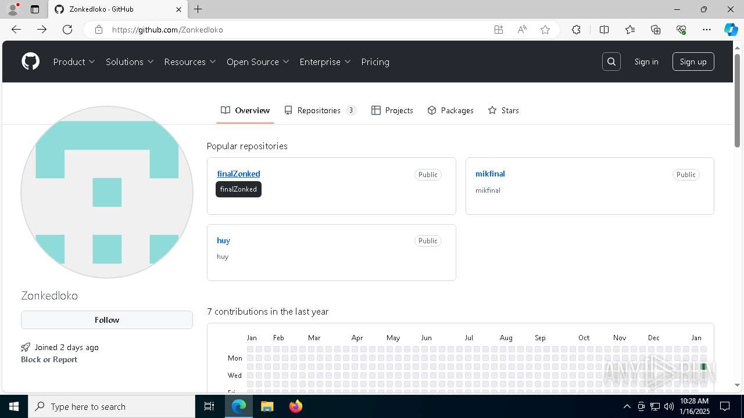Go back in browser history
744x418 pixels.
16,30
